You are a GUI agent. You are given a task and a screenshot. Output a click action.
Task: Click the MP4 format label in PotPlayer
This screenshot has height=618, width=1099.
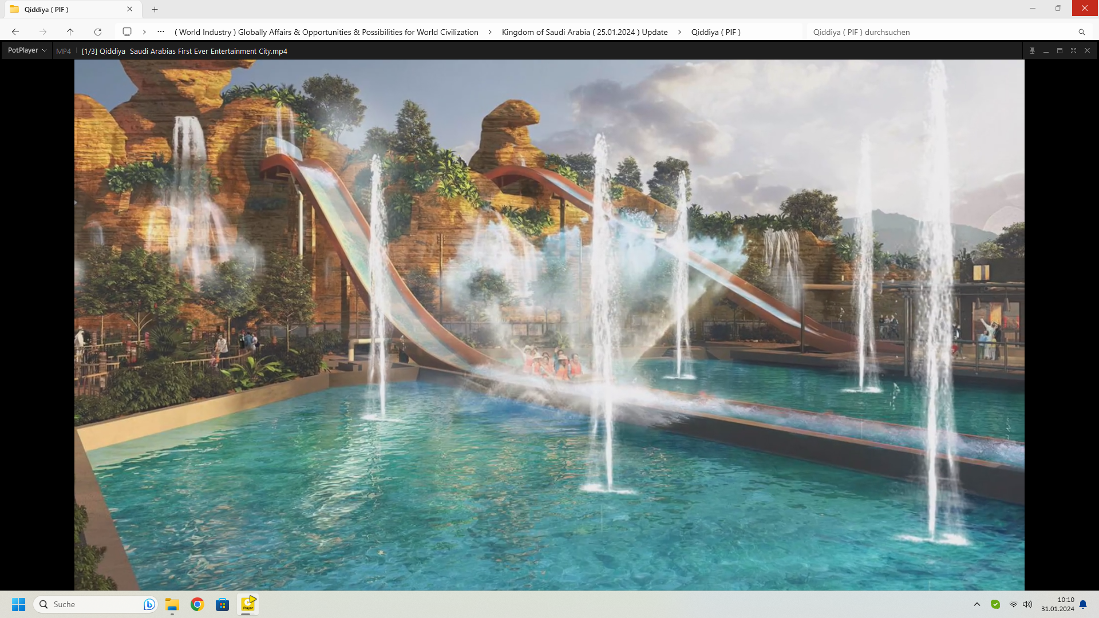pyautogui.click(x=64, y=51)
